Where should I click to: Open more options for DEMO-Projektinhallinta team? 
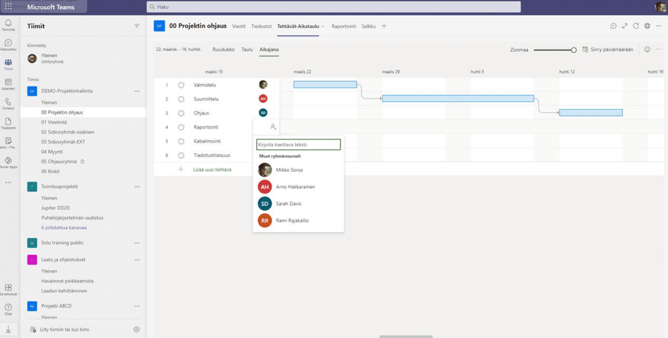coord(137,91)
